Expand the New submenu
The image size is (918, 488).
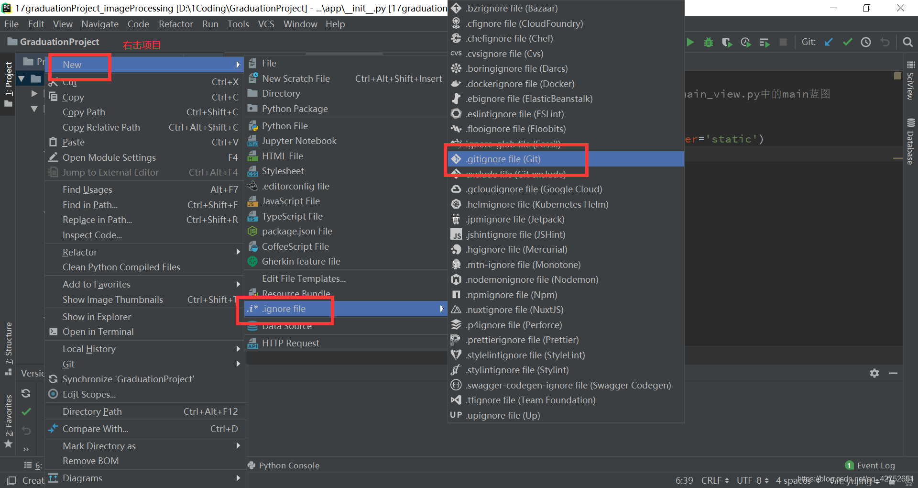tap(145, 65)
